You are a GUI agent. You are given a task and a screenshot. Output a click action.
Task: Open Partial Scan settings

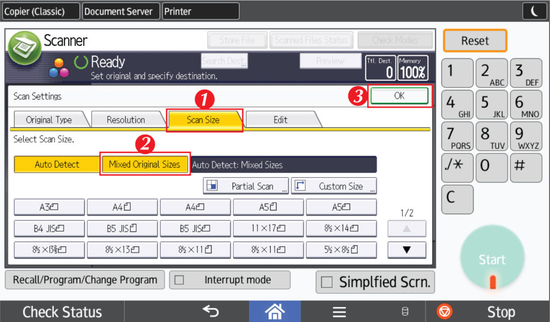point(246,186)
